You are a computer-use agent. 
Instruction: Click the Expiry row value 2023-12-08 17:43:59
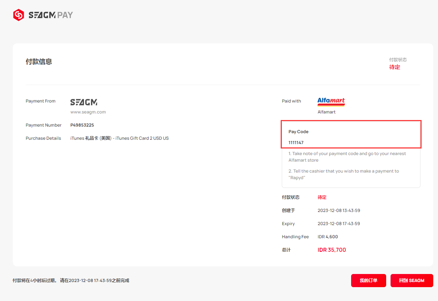[x=339, y=224]
